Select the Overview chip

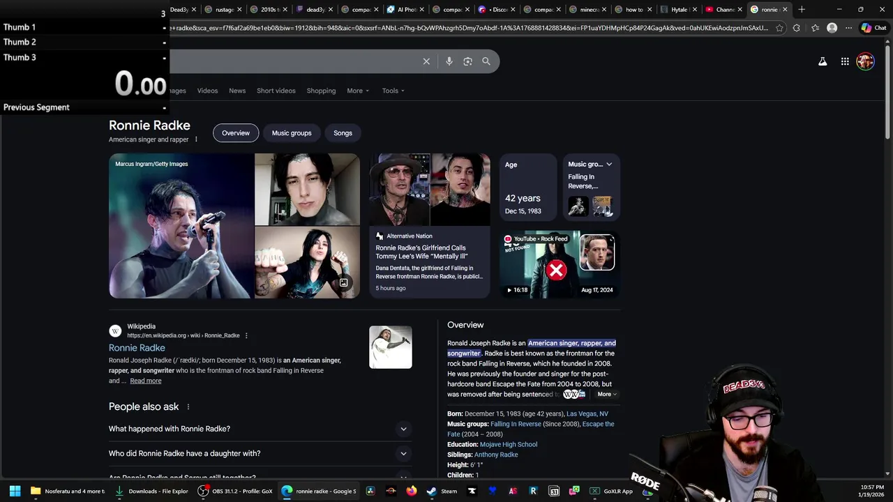coord(236,133)
